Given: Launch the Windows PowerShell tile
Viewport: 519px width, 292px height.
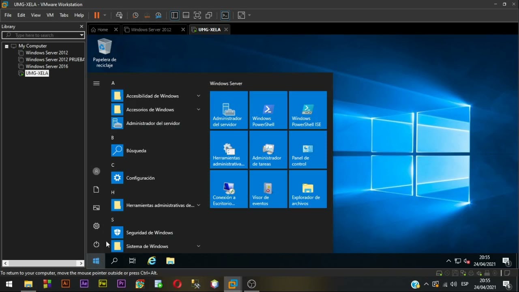Looking at the screenshot, I should [x=268, y=110].
